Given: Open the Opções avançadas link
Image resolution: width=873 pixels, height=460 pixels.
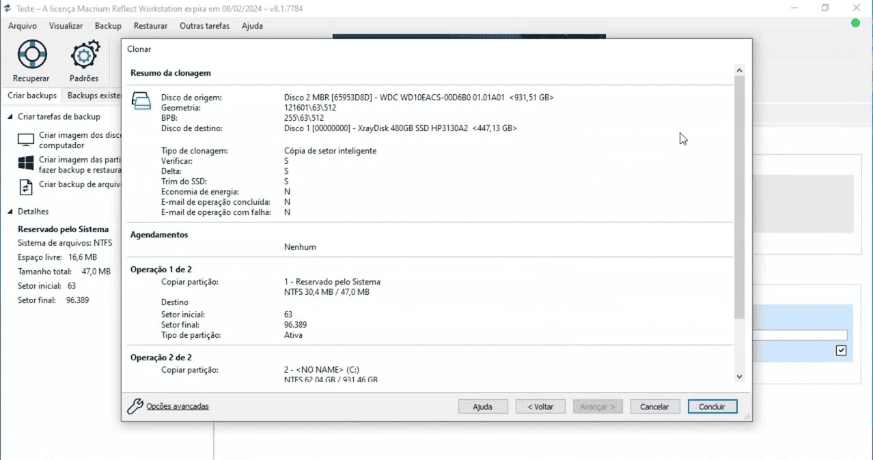Looking at the screenshot, I should 178,406.
